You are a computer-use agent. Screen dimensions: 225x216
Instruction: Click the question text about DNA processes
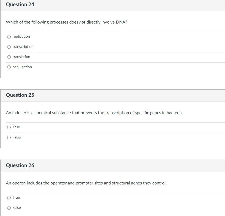[x=67, y=22]
